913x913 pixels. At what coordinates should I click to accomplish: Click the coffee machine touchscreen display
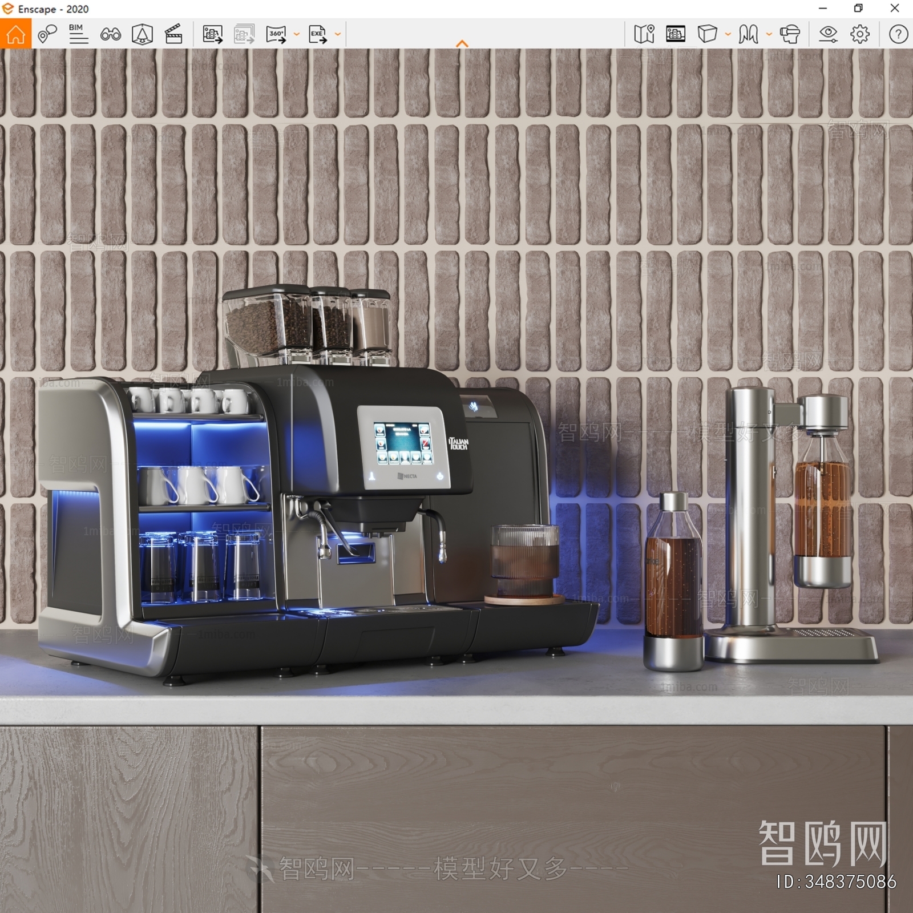tap(403, 444)
